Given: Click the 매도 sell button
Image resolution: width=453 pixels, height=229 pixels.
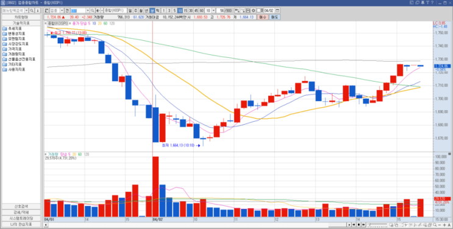Looking at the screenshot, I should coord(274,17).
